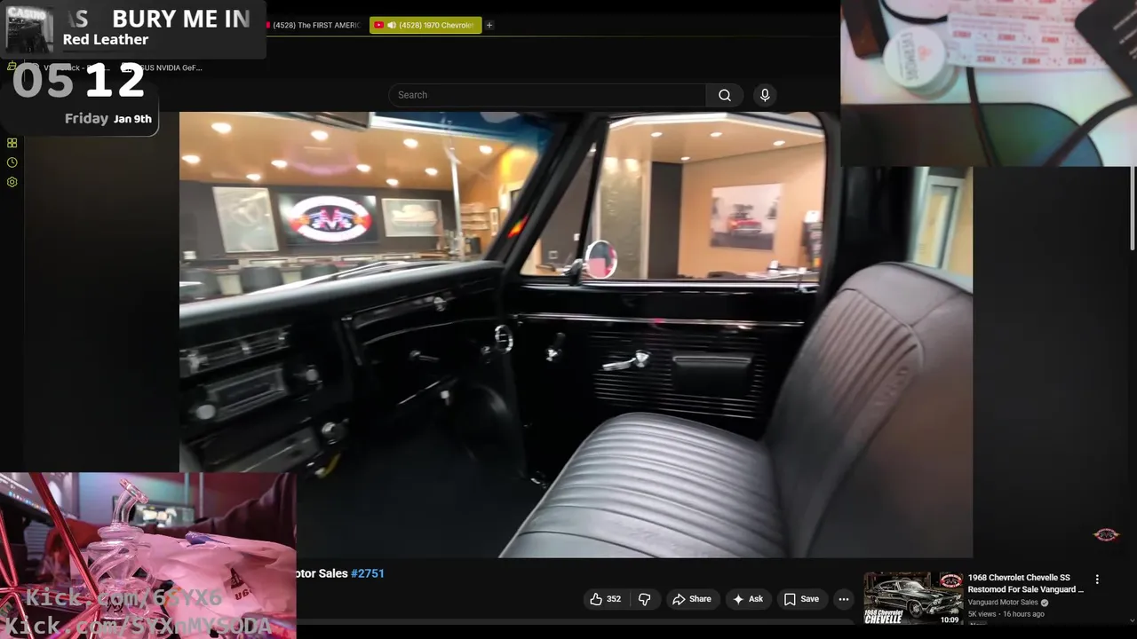Open the 1968 Chevrolet Chevelle thumbnail

point(913,598)
